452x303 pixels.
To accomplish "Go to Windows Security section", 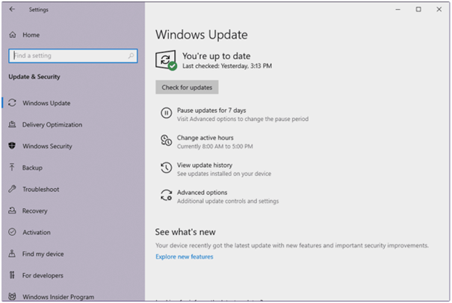I will pos(47,146).
